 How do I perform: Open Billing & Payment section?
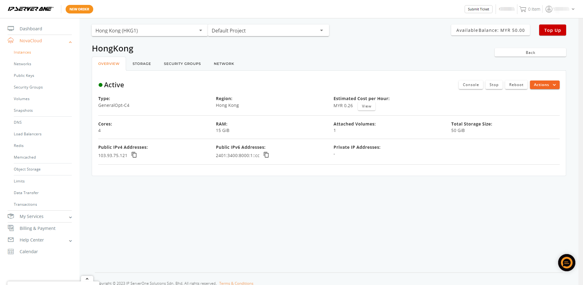pyautogui.click(x=37, y=228)
